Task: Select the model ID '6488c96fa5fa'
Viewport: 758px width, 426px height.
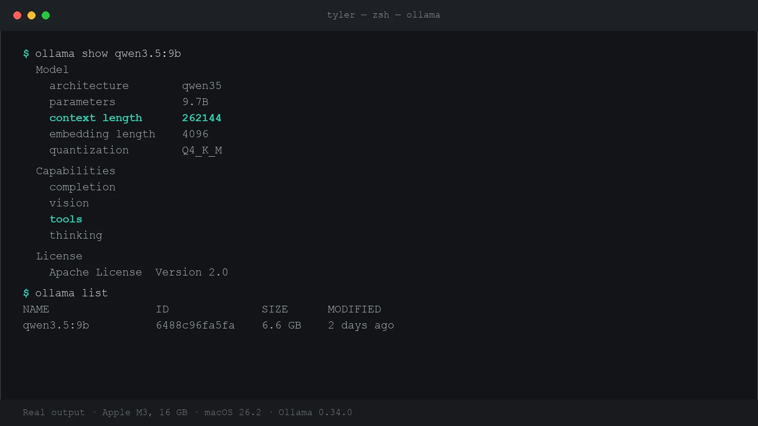Action: click(x=195, y=325)
